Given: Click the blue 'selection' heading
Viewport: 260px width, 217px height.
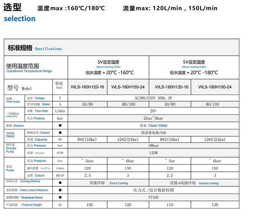Looking at the screenshot, I should [20, 19].
